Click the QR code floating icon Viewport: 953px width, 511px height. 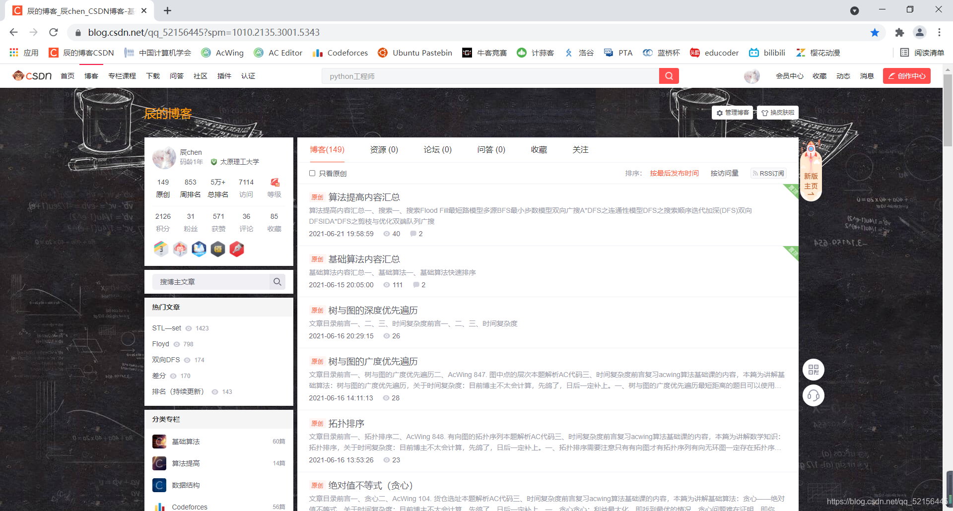(814, 370)
